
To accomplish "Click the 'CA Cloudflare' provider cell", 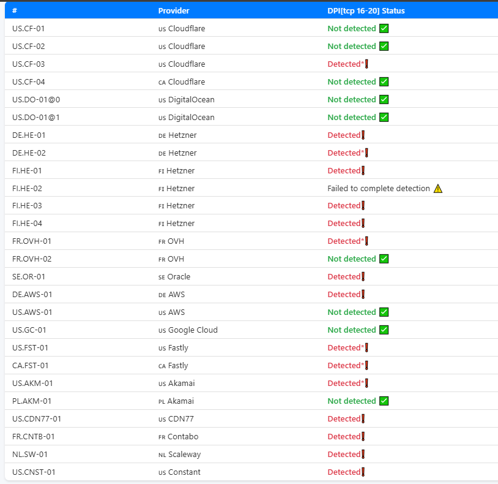I will click(182, 82).
